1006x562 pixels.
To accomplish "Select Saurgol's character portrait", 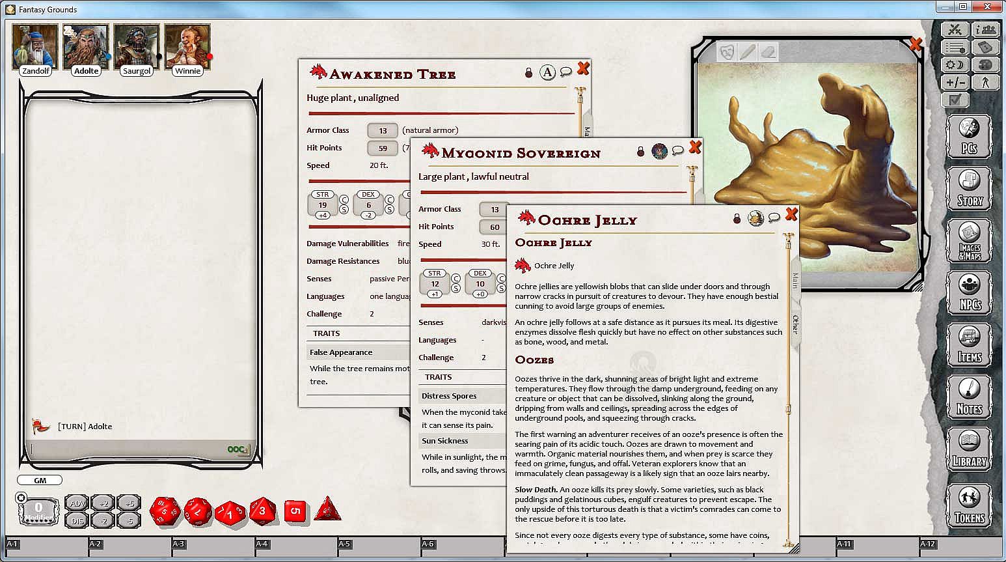I will point(137,46).
